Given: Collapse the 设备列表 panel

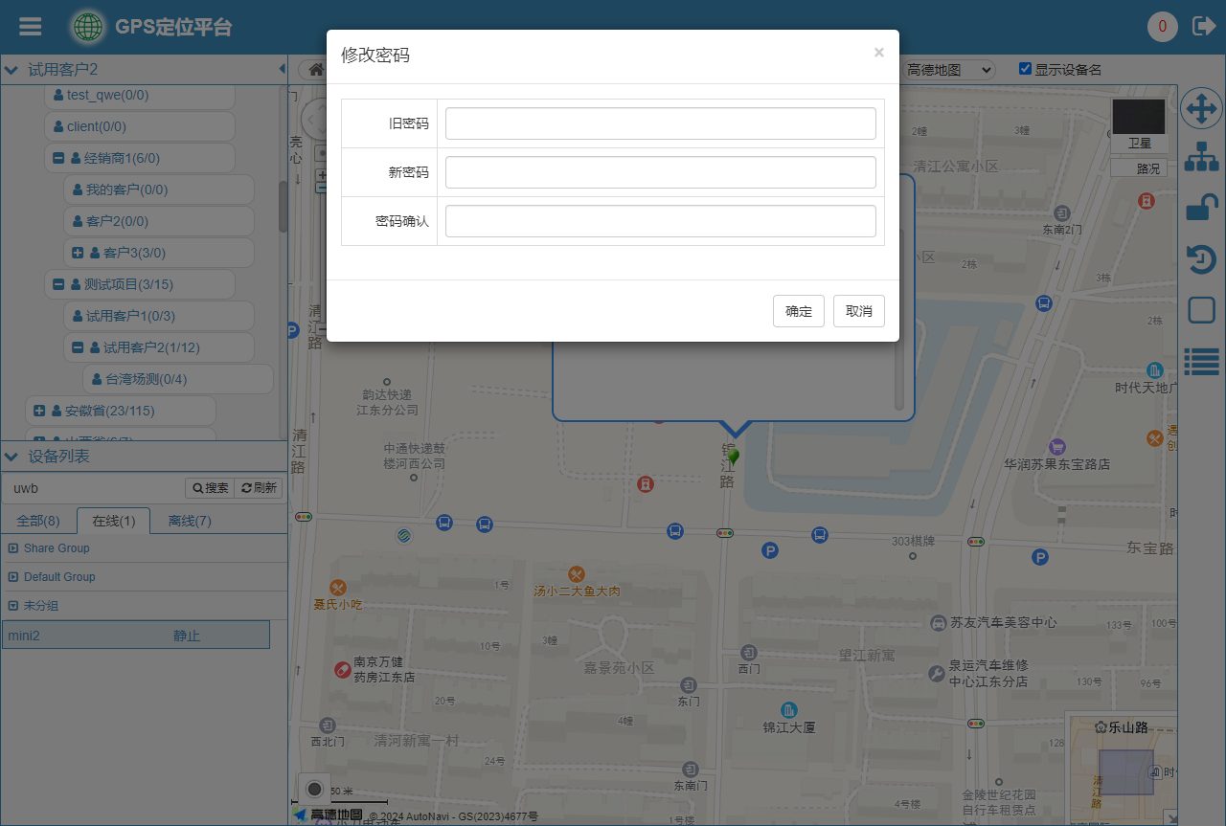Looking at the screenshot, I should pyautogui.click(x=11, y=457).
